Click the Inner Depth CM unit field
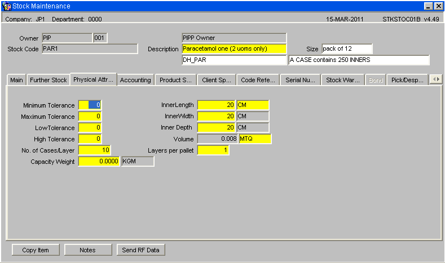Screen dimensions: 445x263 point(253,127)
